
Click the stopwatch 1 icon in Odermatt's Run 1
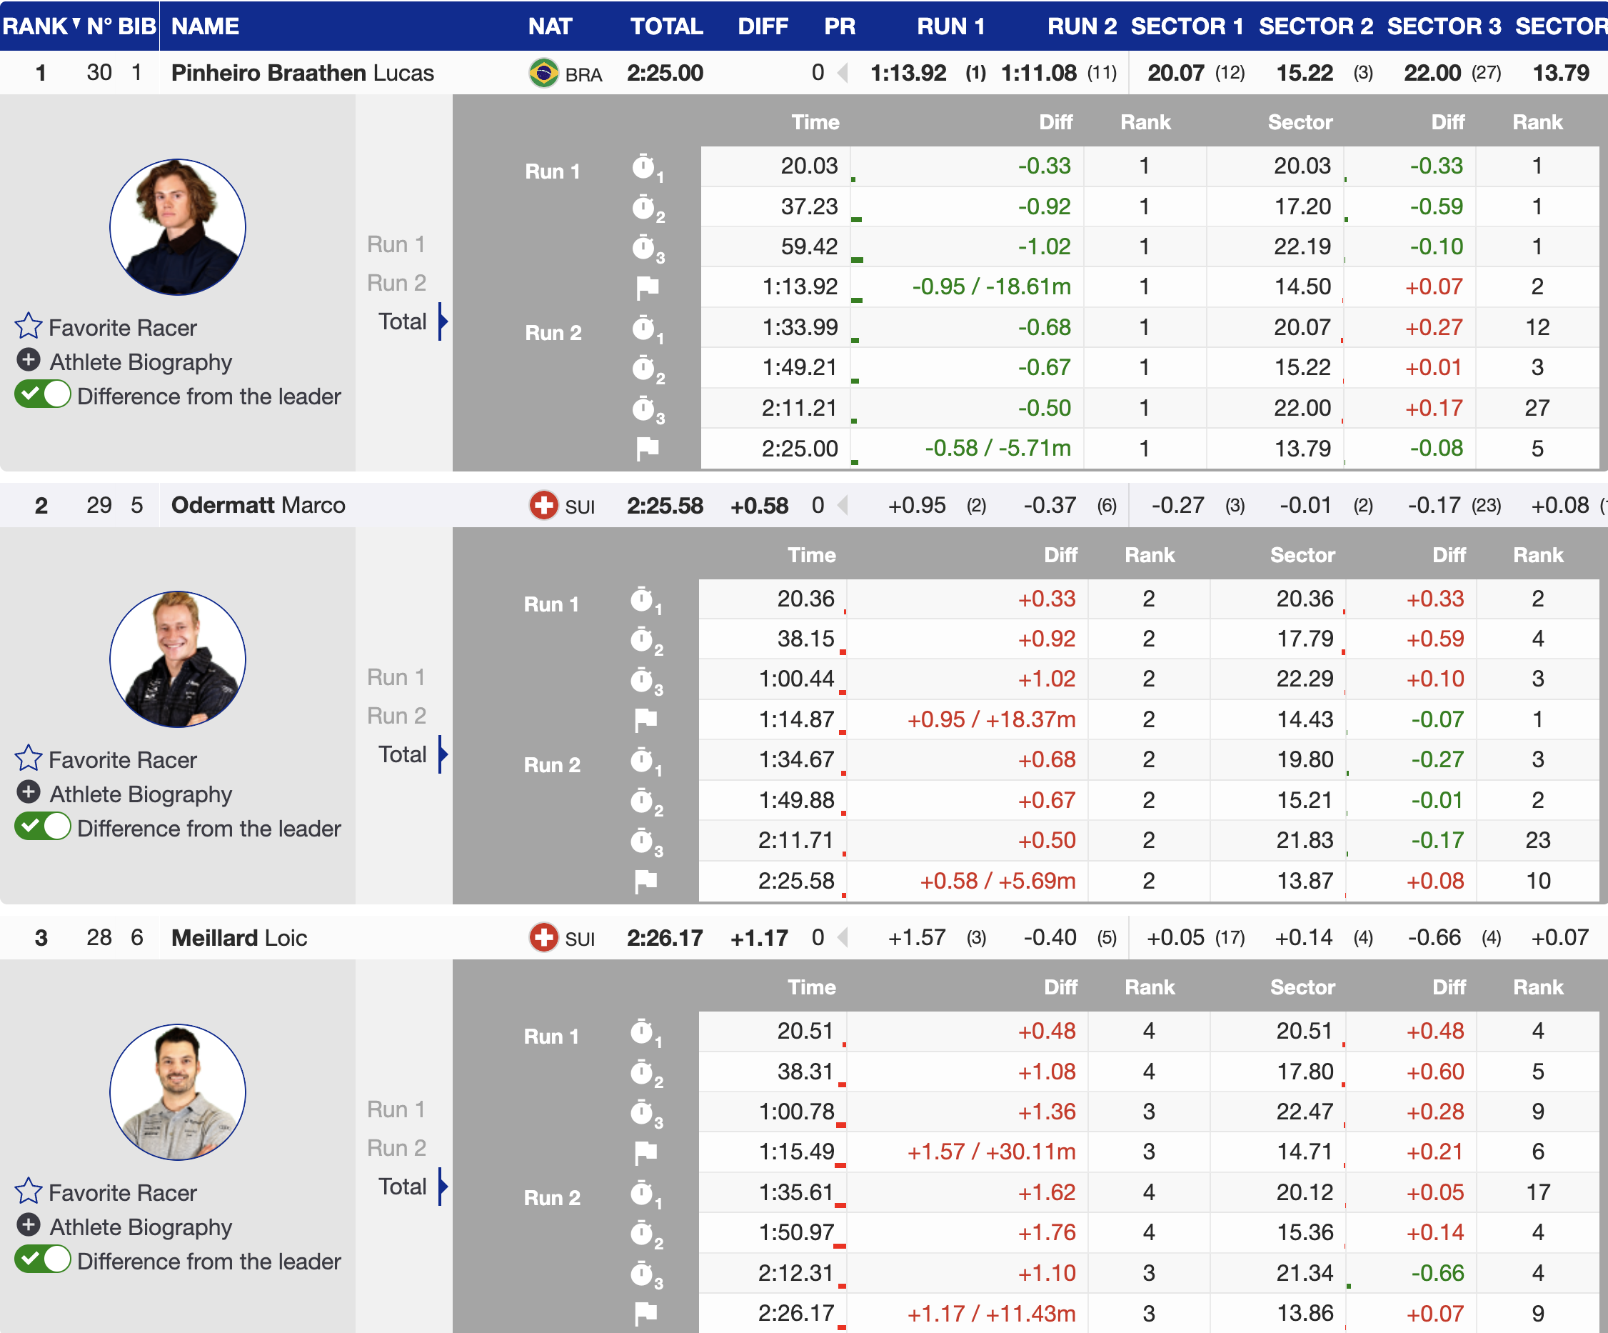643,600
